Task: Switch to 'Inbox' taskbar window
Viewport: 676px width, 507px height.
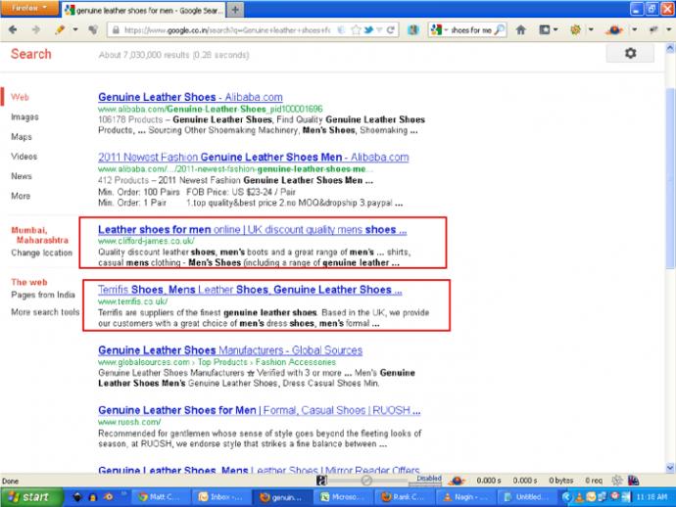Action: pos(219,497)
